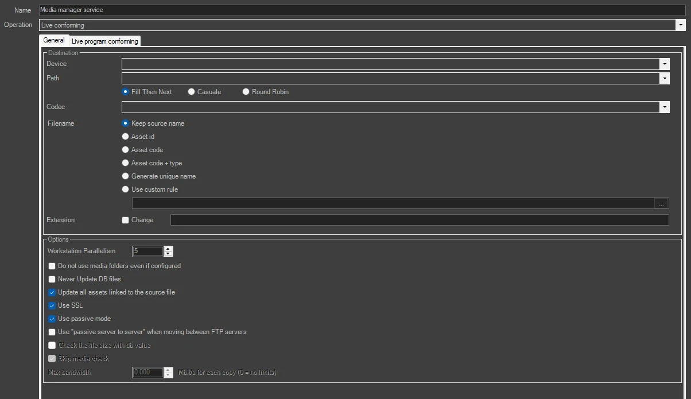The height and width of the screenshot is (399, 691).
Task: Expand the Device dropdown list
Action: pos(665,64)
